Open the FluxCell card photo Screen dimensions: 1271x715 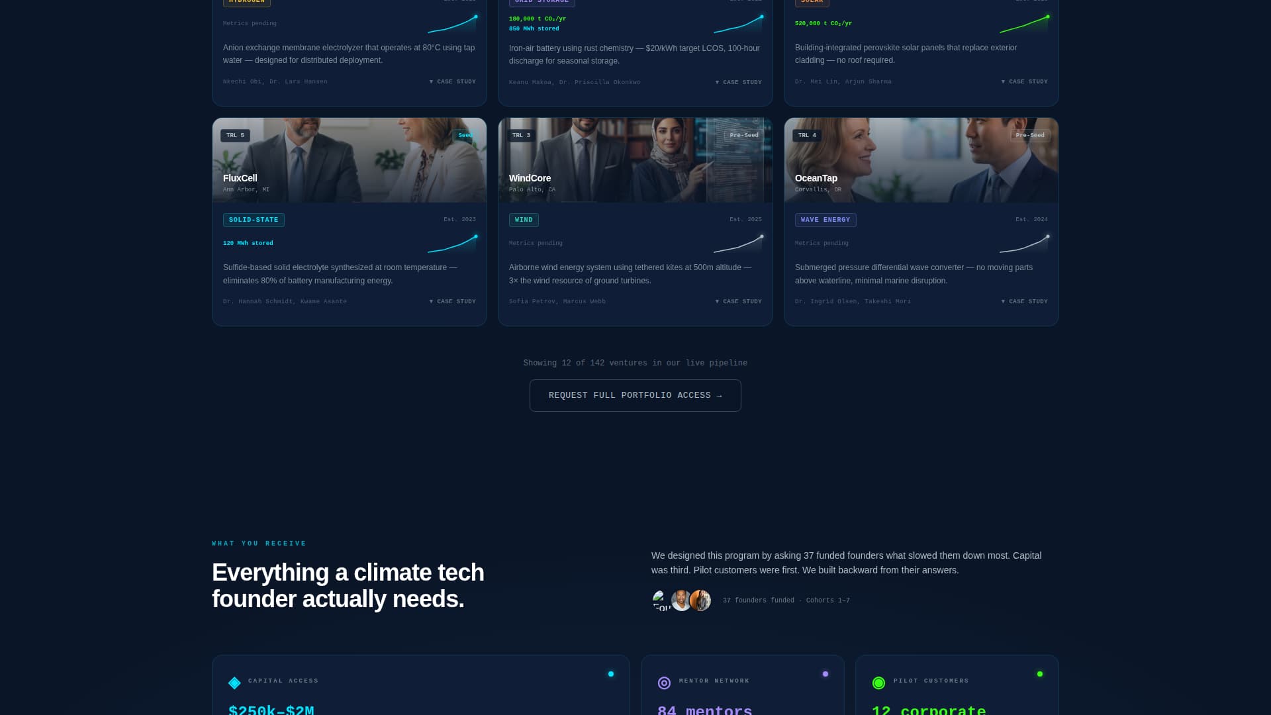(350, 160)
